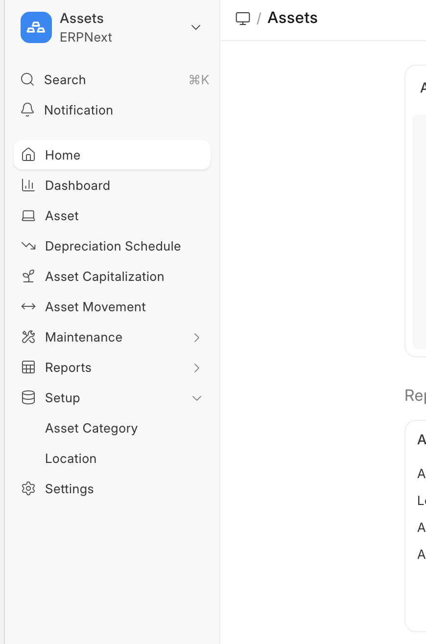Image resolution: width=426 pixels, height=644 pixels.
Task: Click the monitor icon in breadcrumb
Action: pyautogui.click(x=243, y=18)
